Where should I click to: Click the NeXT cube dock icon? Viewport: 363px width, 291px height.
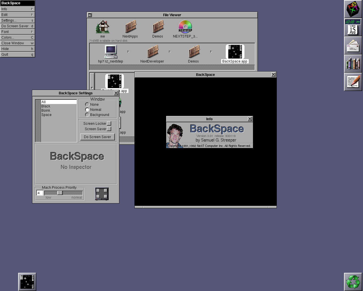(x=353, y=9)
